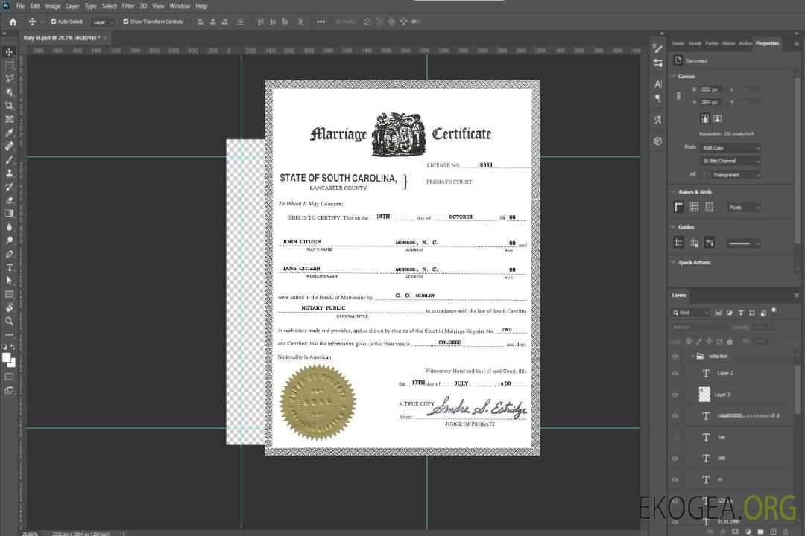Click the foreground color swatch
This screenshot has width=805, height=536.
[x=7, y=357]
